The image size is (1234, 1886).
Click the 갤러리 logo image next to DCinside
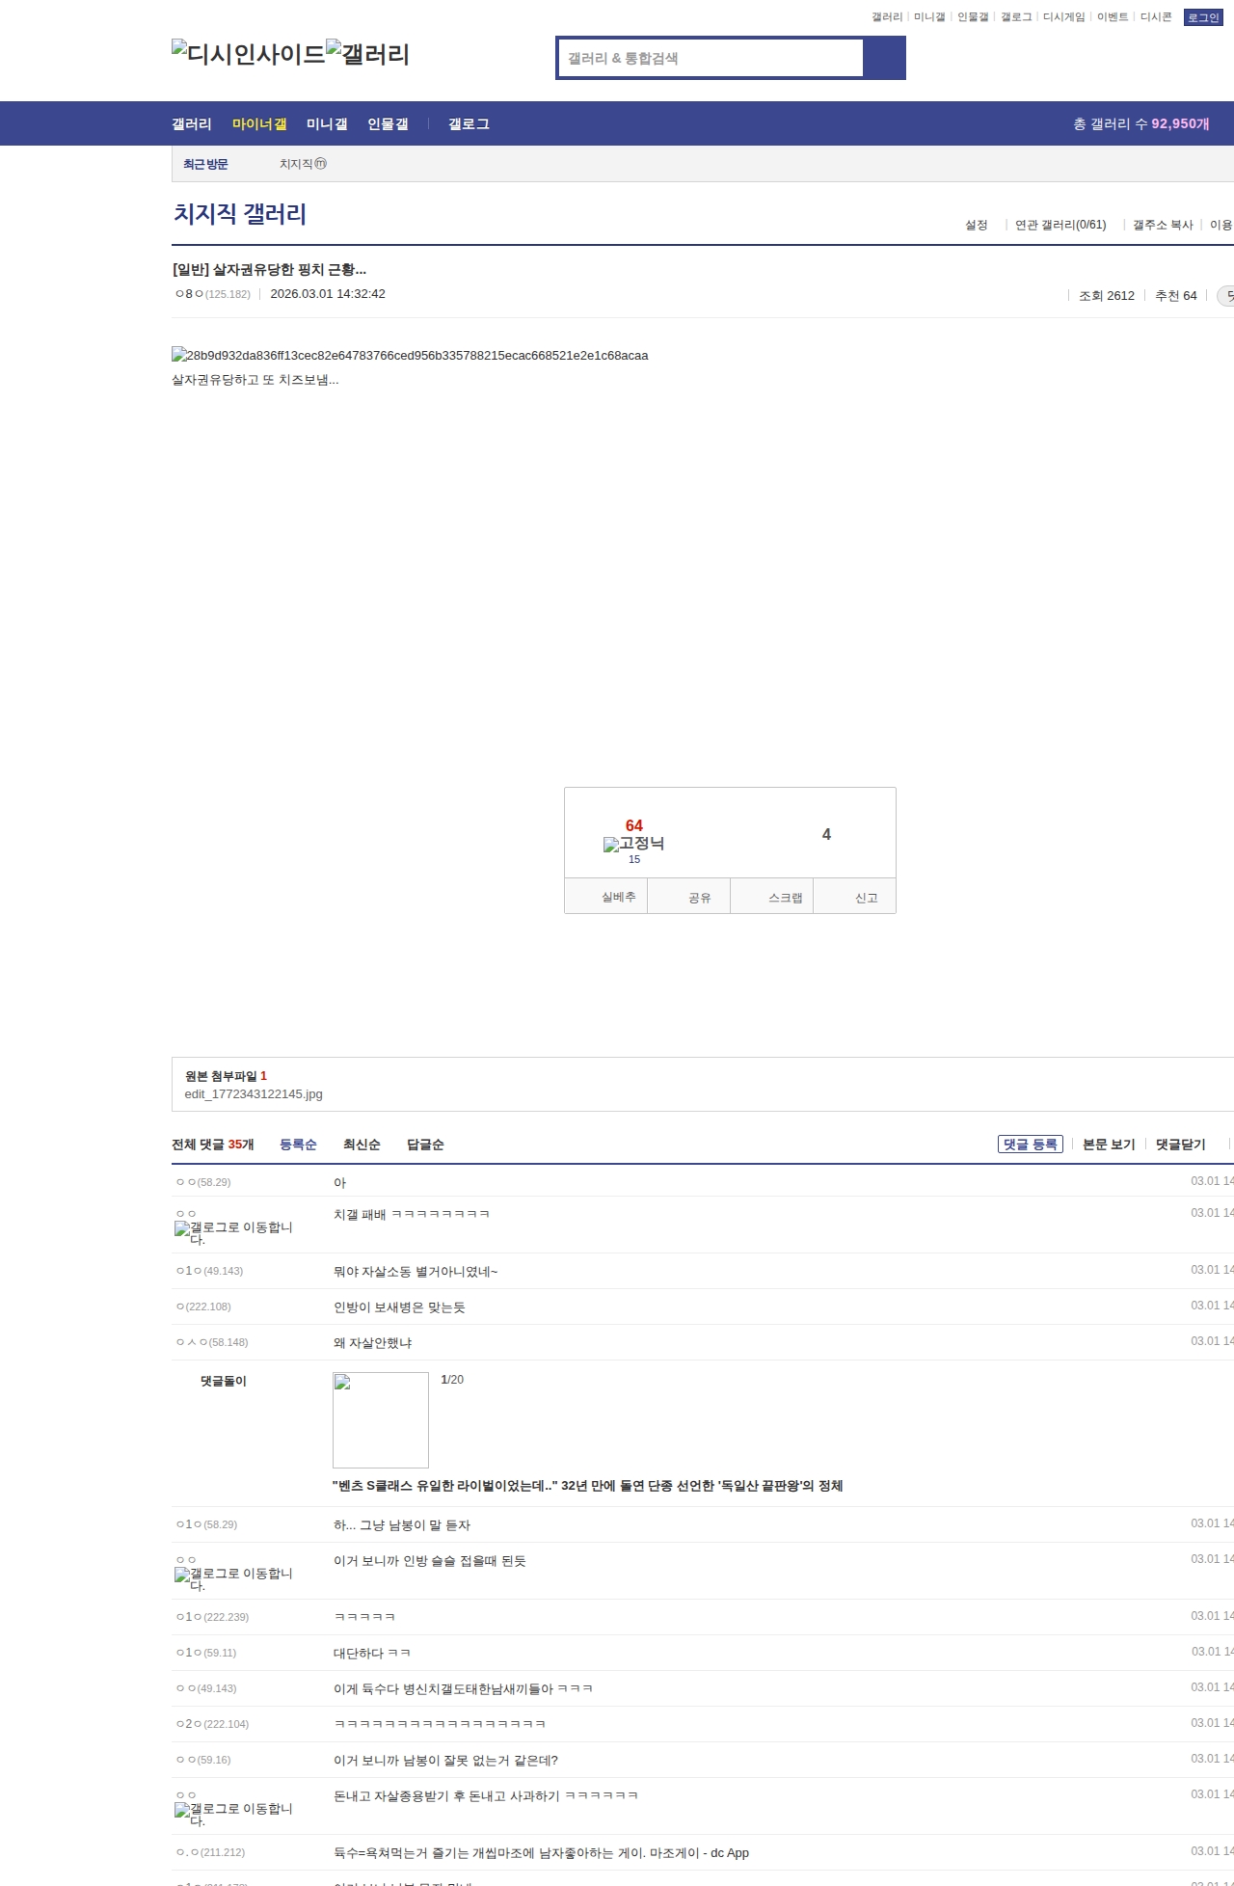point(367,53)
